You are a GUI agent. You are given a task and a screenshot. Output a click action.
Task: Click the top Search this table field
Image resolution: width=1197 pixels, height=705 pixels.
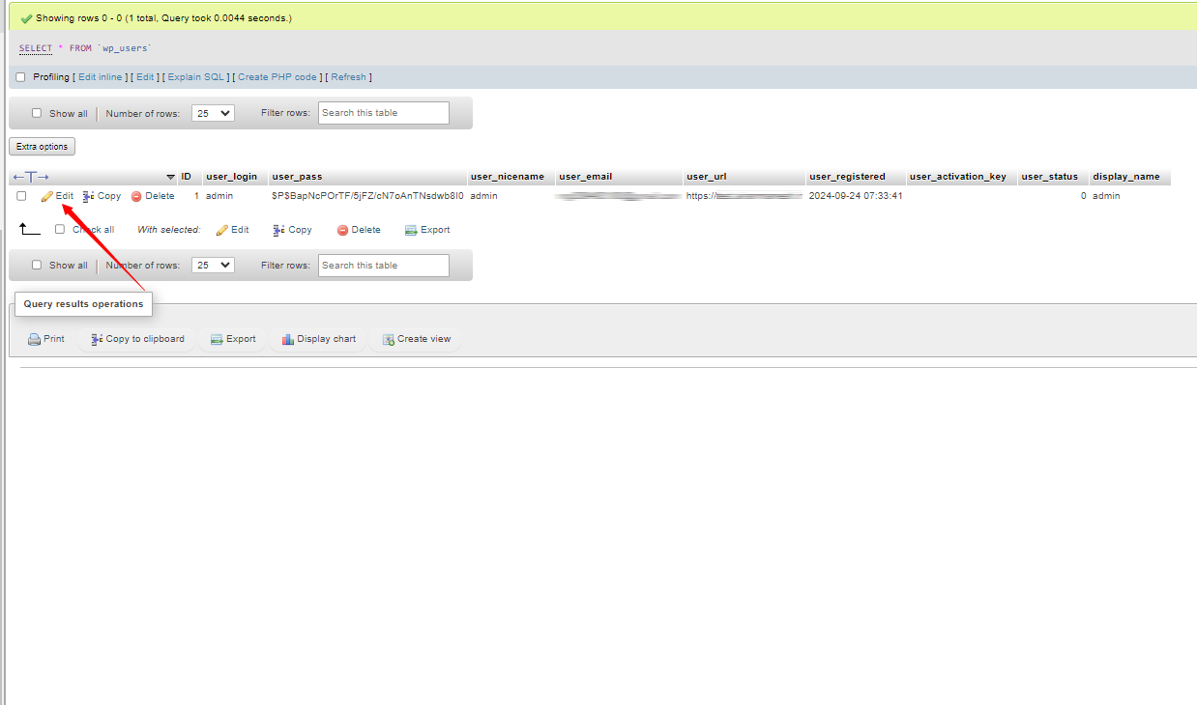(x=383, y=113)
